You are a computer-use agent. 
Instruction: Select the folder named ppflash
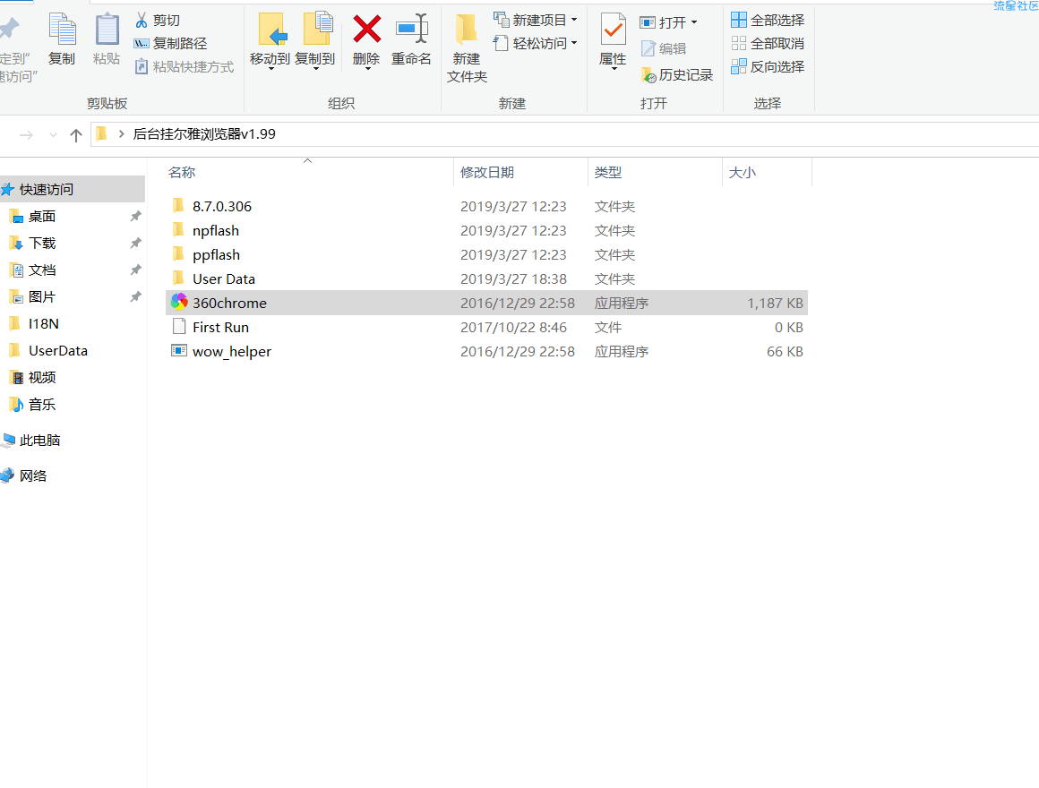point(216,255)
